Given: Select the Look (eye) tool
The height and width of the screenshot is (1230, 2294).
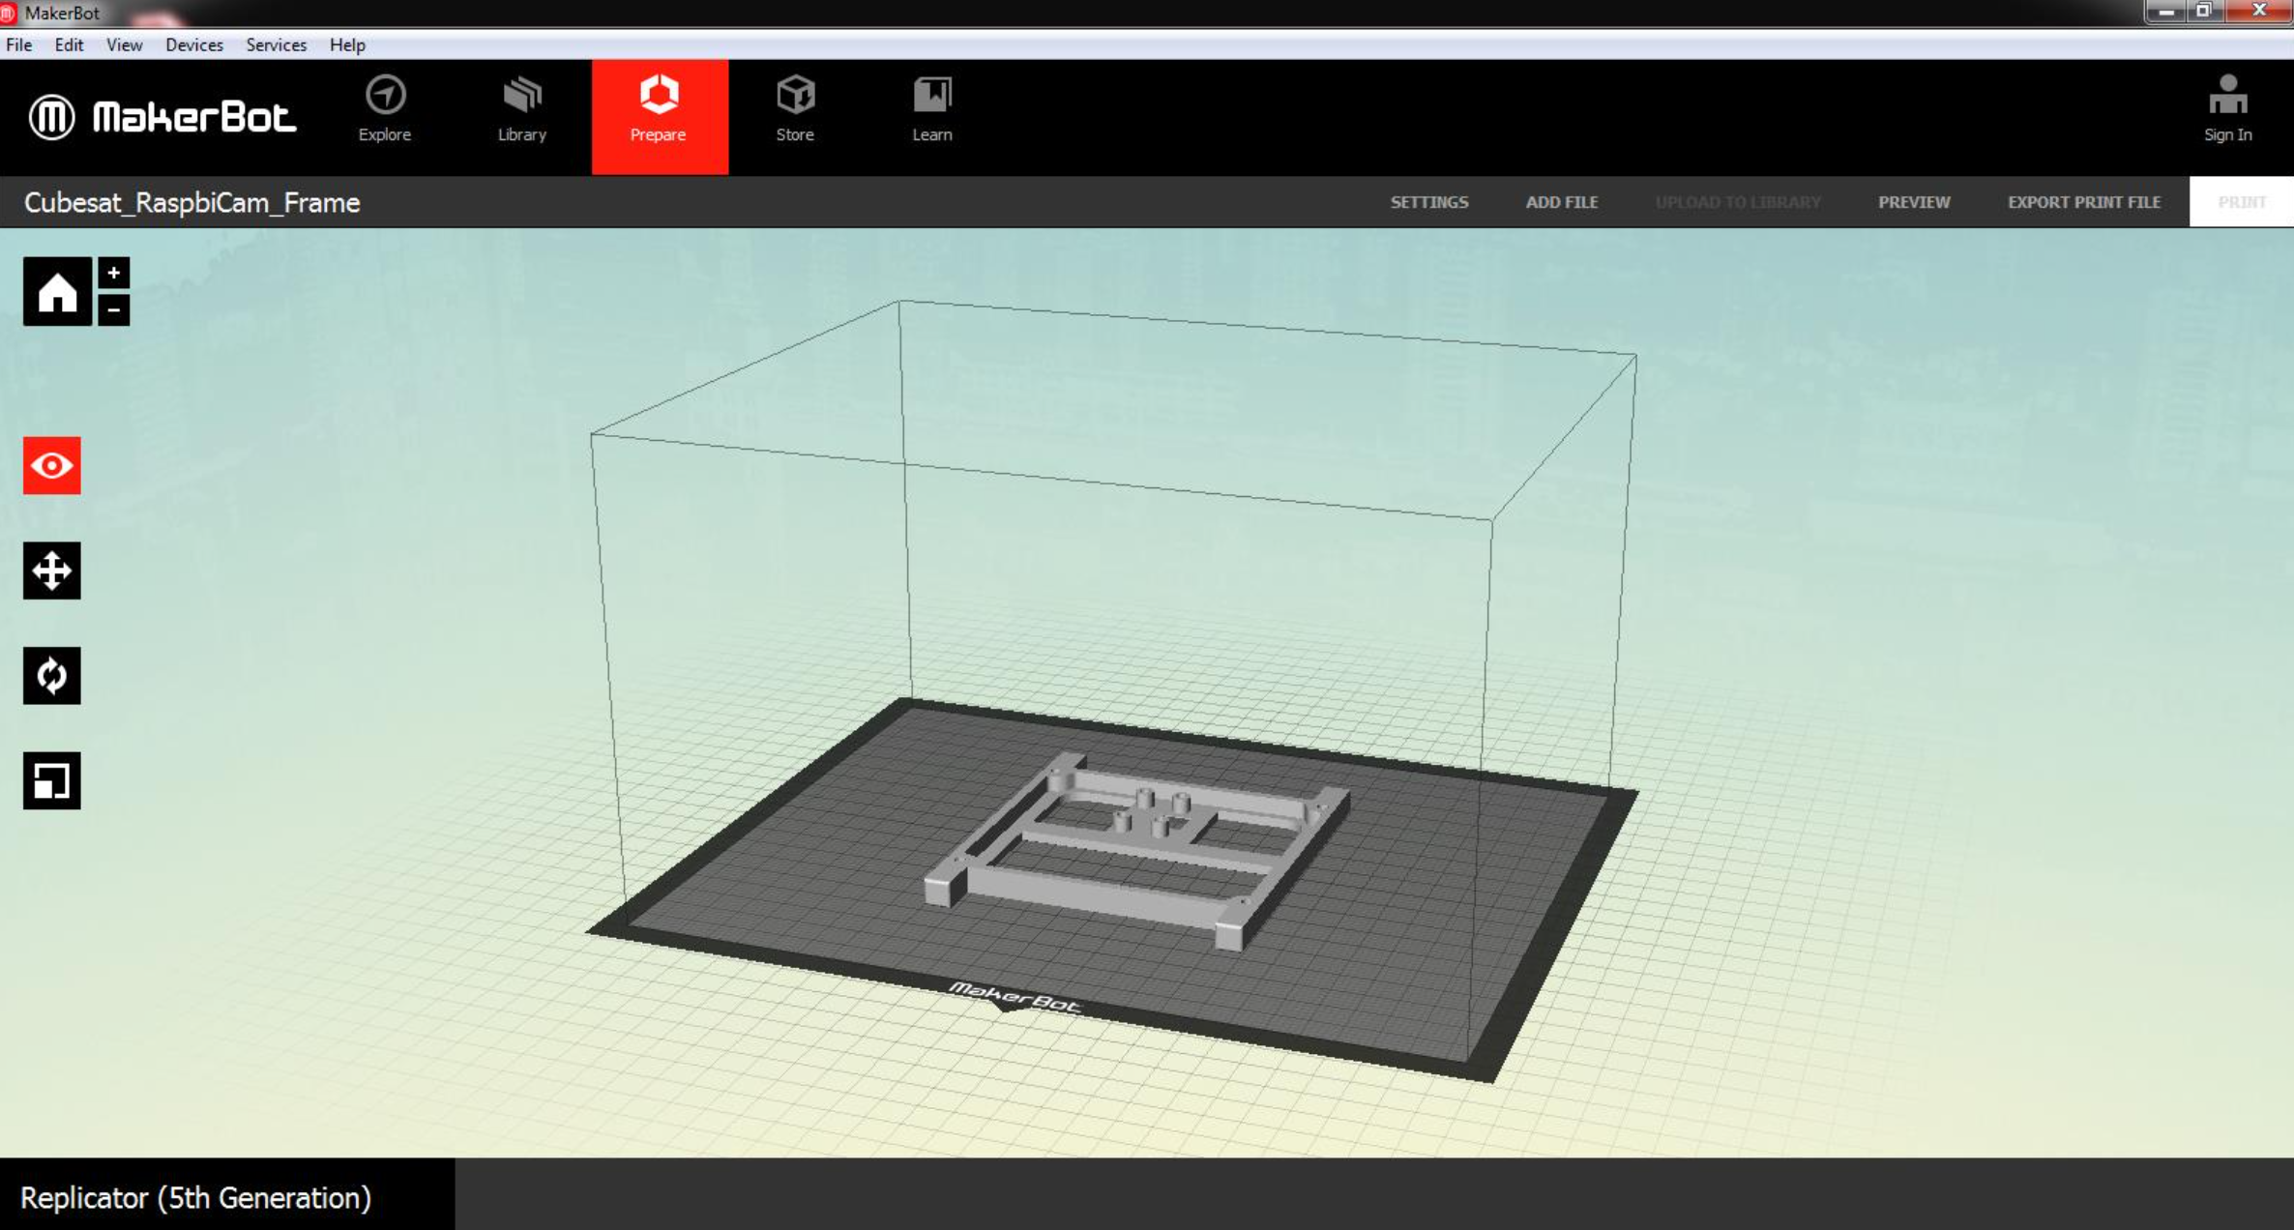Looking at the screenshot, I should pyautogui.click(x=52, y=465).
